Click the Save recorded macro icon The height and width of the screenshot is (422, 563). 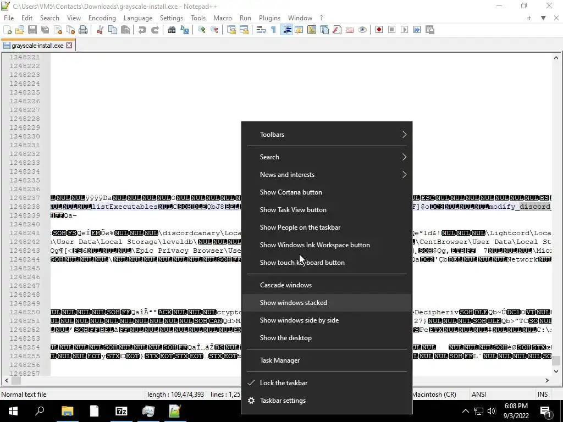pyautogui.click(x=430, y=30)
